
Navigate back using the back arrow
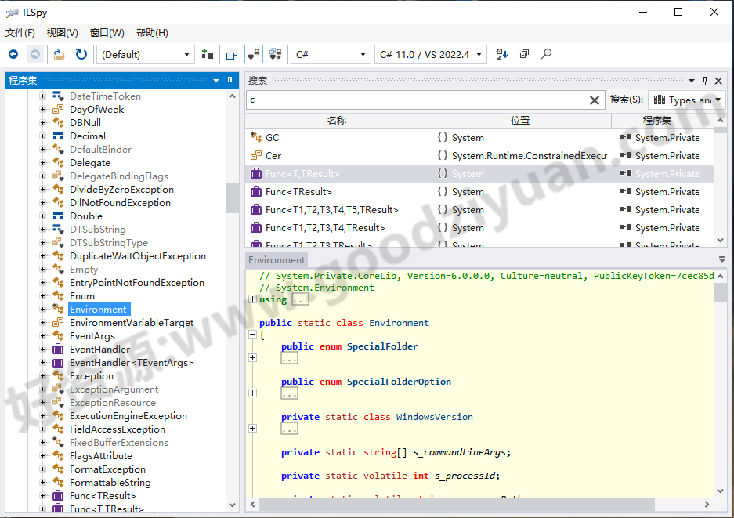pos(13,54)
